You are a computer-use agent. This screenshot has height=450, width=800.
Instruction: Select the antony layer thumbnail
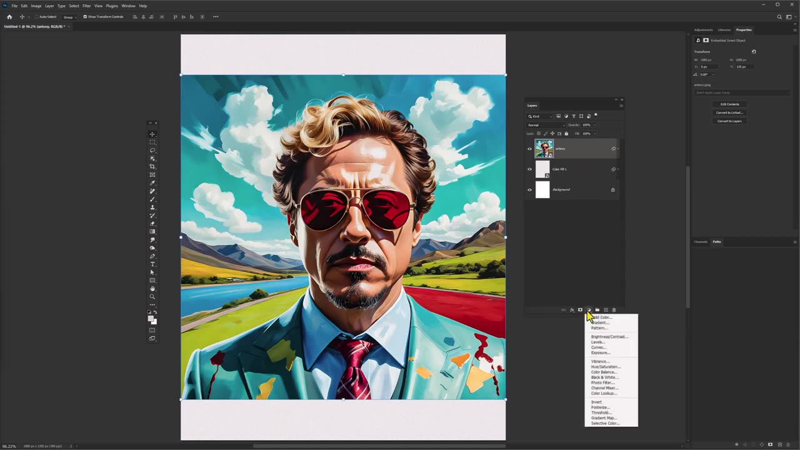click(x=544, y=149)
